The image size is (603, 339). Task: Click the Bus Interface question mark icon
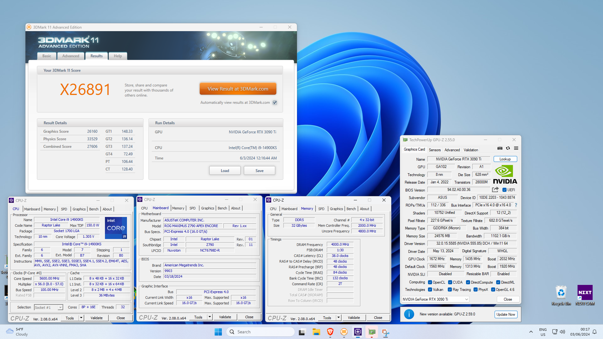(x=516, y=205)
